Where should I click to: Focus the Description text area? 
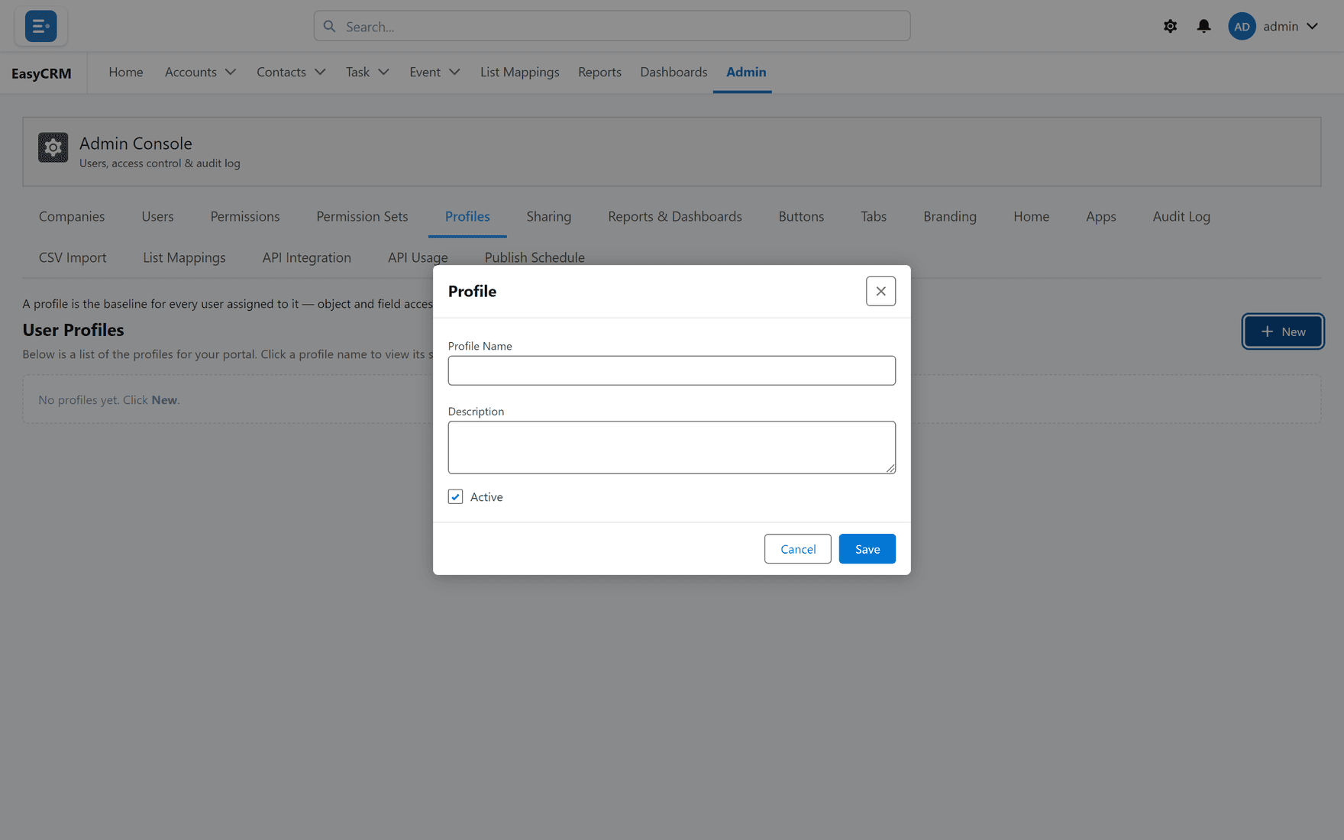672,447
